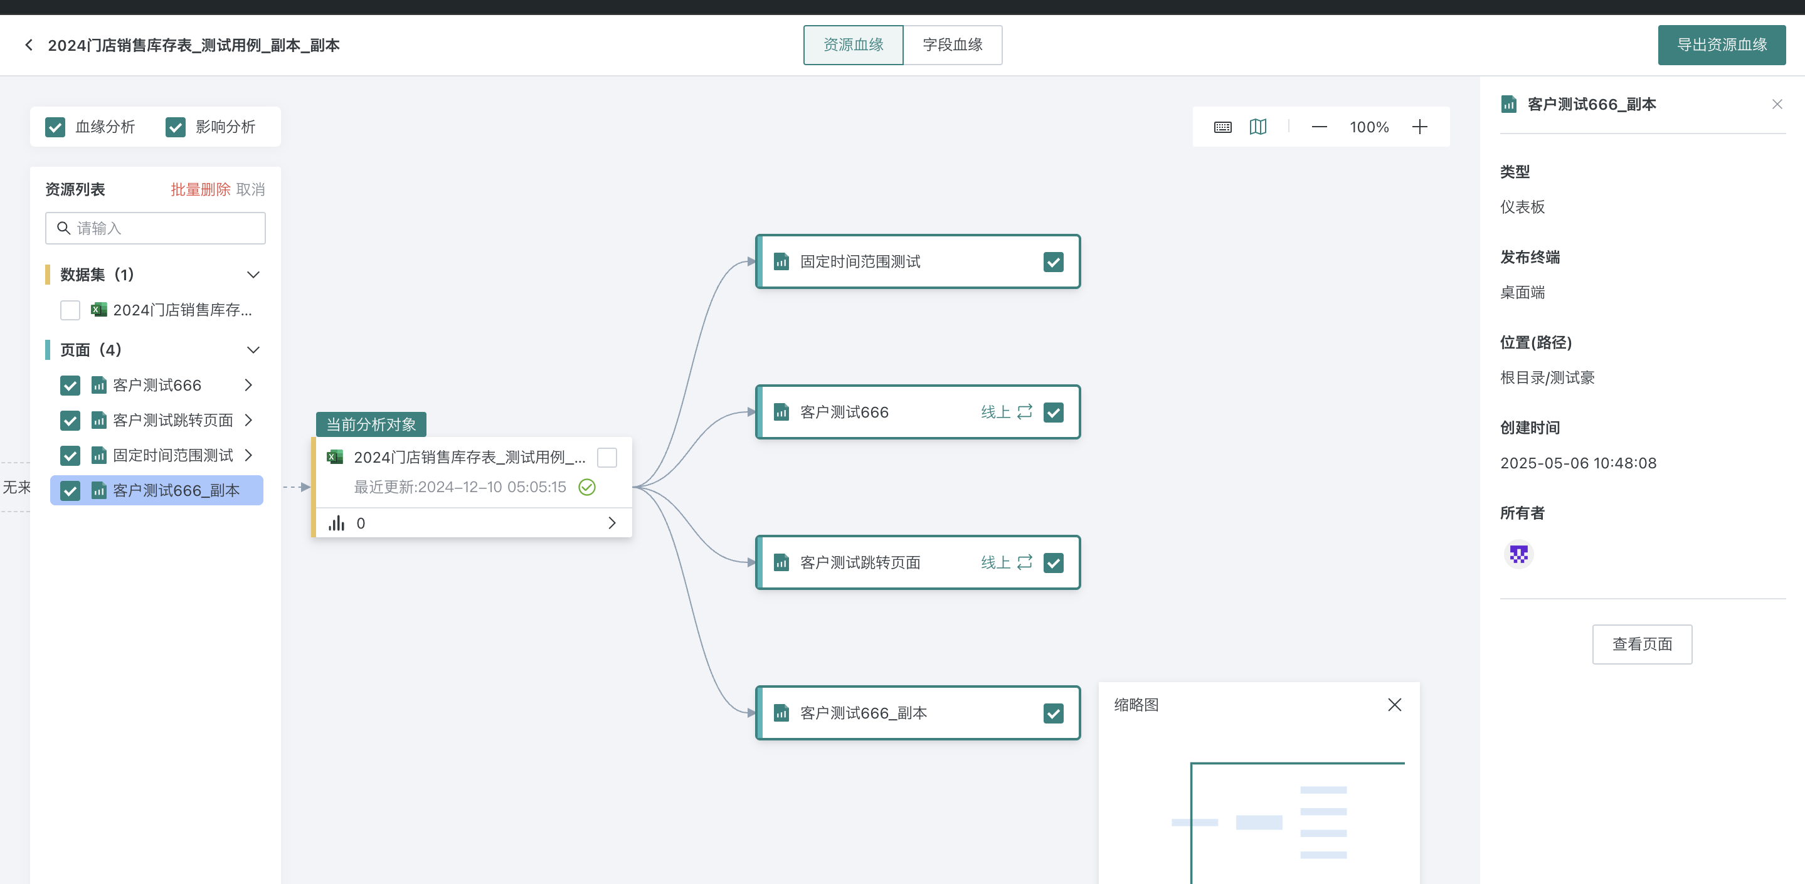Collapse the 页面 (4) section
The width and height of the screenshot is (1805, 884).
click(253, 350)
